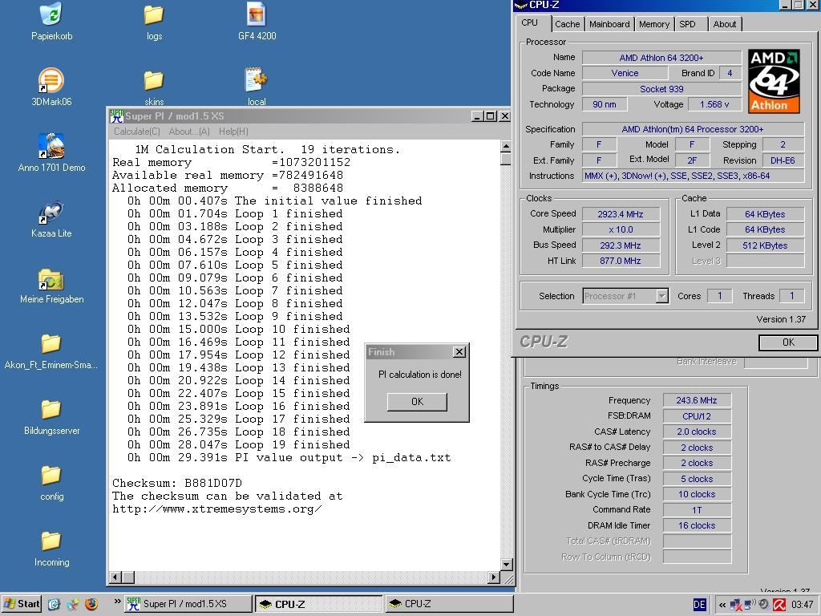This screenshot has width=821, height=616.
Task: Select the Akon_Ft_Eminem folder icon
Action: click(x=51, y=344)
